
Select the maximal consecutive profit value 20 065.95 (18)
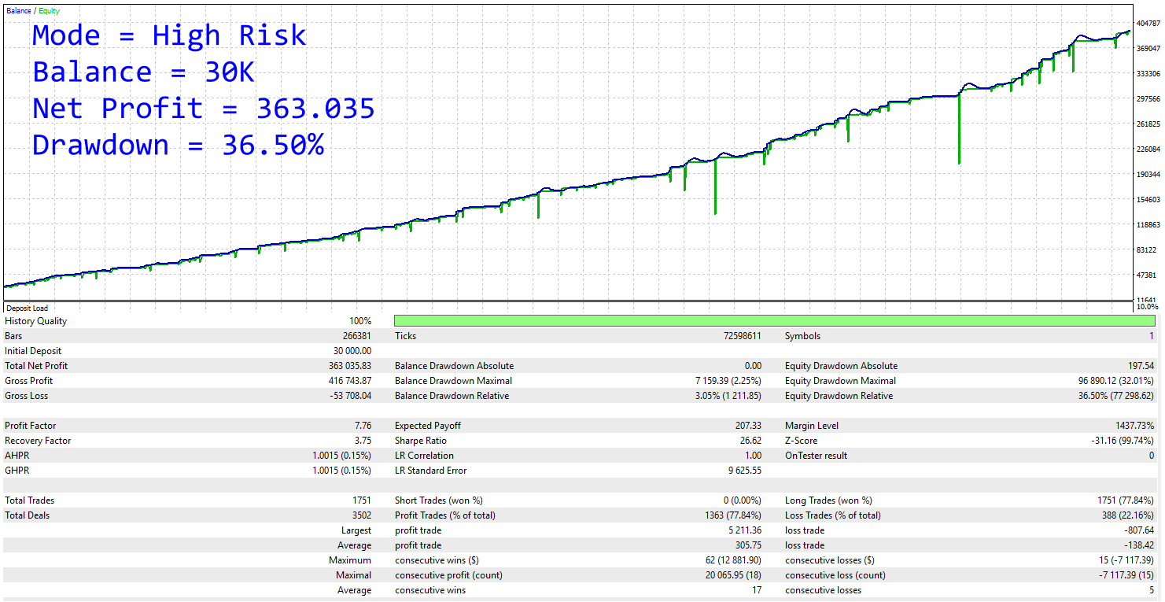[729, 575]
